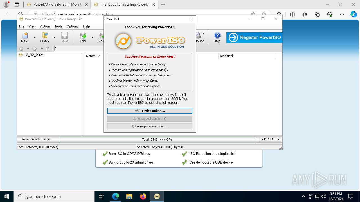360x202 pixels.
Task: Open the Action menu
Action: point(45,26)
